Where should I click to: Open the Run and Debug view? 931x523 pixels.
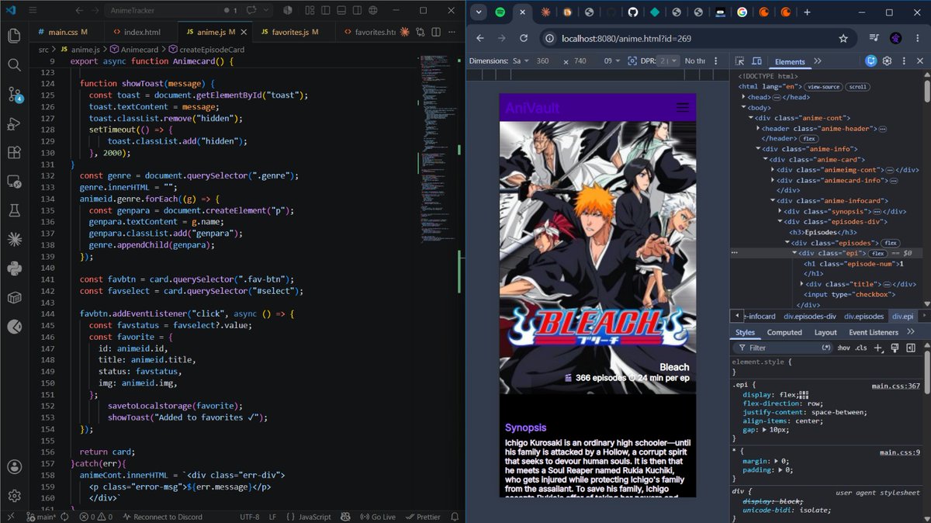point(13,123)
